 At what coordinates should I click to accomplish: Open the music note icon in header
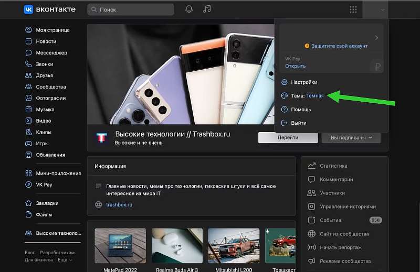(x=207, y=9)
